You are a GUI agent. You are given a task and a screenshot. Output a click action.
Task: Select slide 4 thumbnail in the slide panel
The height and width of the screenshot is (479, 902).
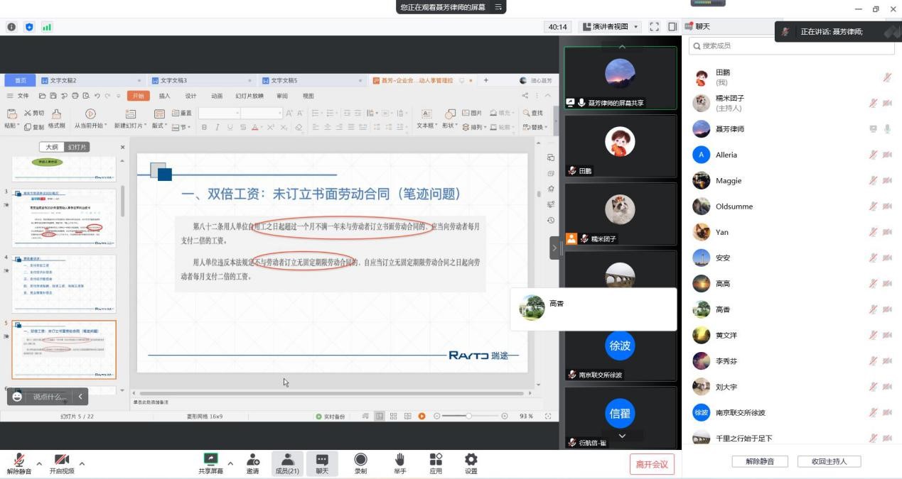coord(64,284)
